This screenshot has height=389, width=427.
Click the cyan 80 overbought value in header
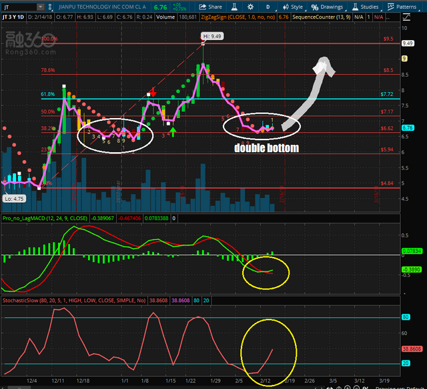(196, 300)
